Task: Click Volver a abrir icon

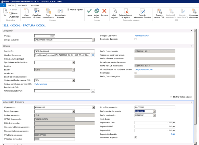Action: (x=97, y=11)
